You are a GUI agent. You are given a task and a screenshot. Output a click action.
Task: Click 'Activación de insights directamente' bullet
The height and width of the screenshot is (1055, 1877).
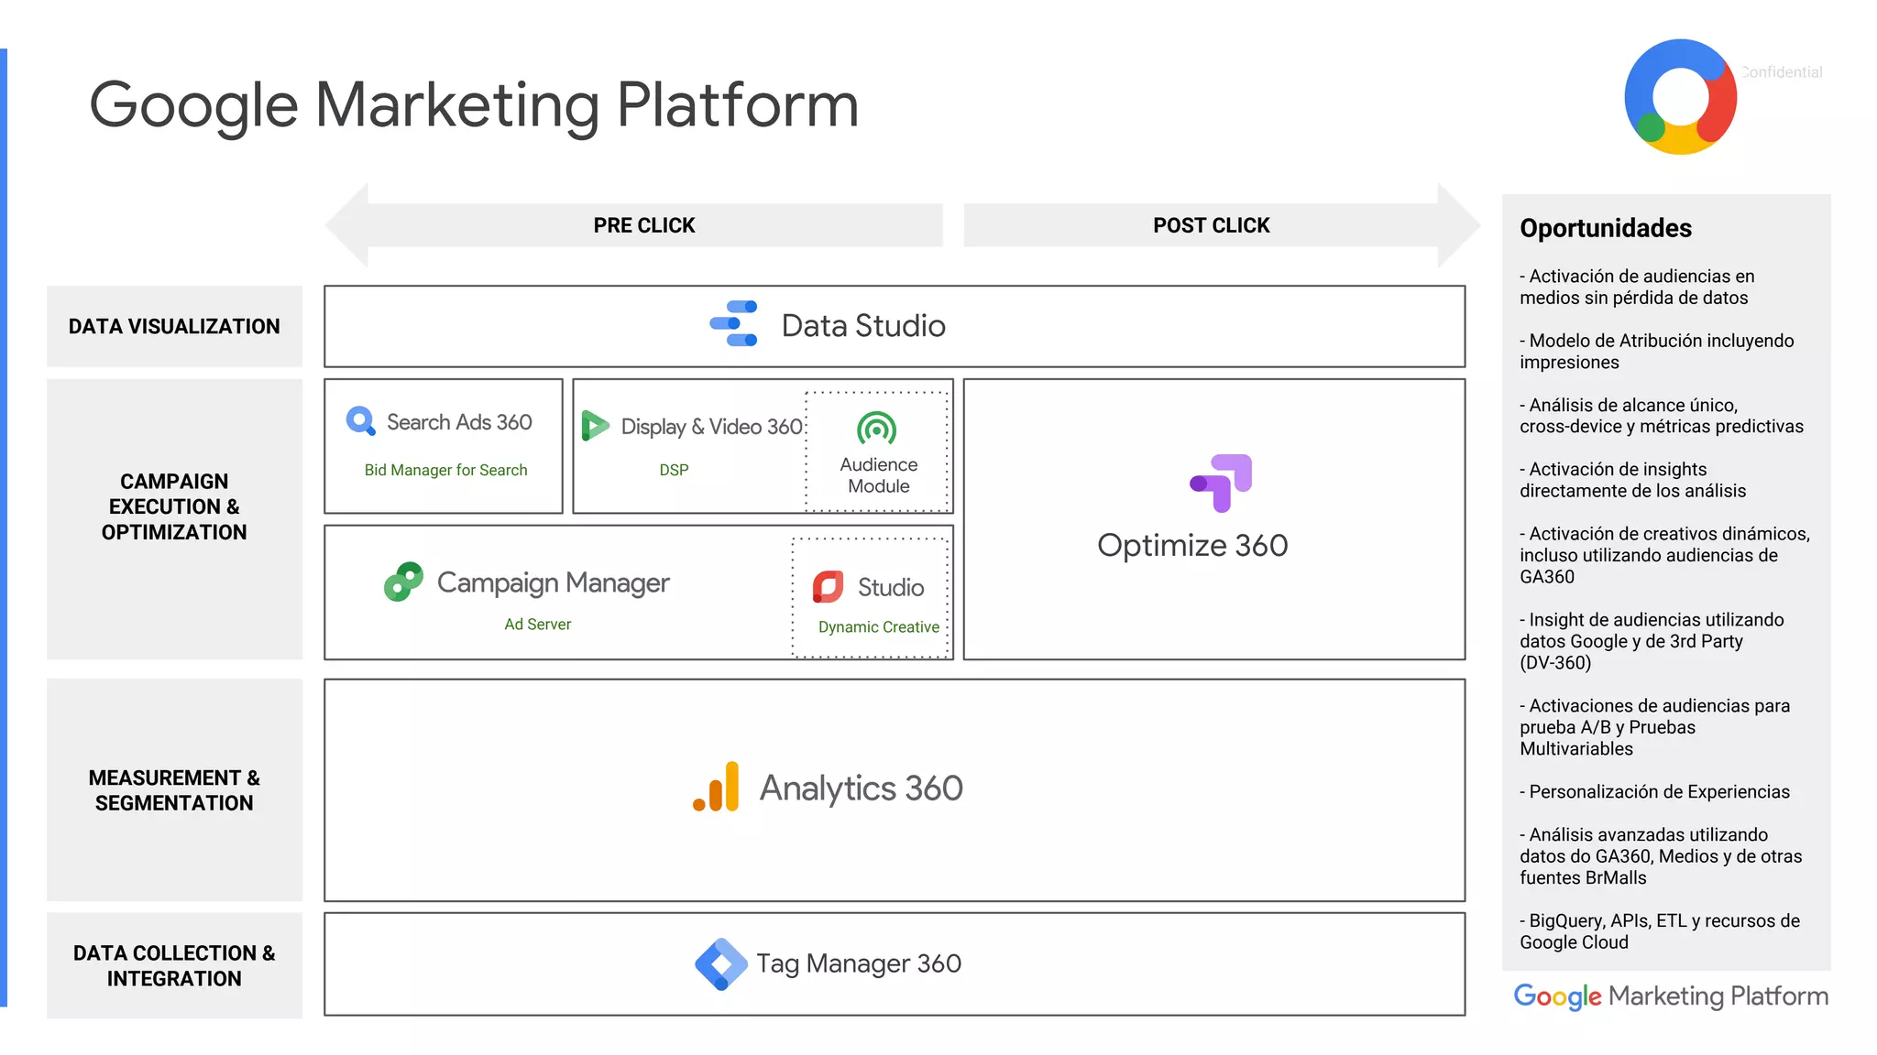[x=1633, y=480]
